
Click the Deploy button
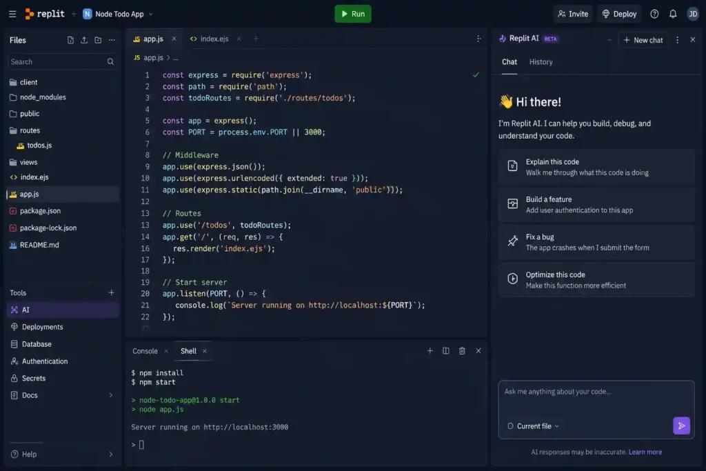pos(619,14)
